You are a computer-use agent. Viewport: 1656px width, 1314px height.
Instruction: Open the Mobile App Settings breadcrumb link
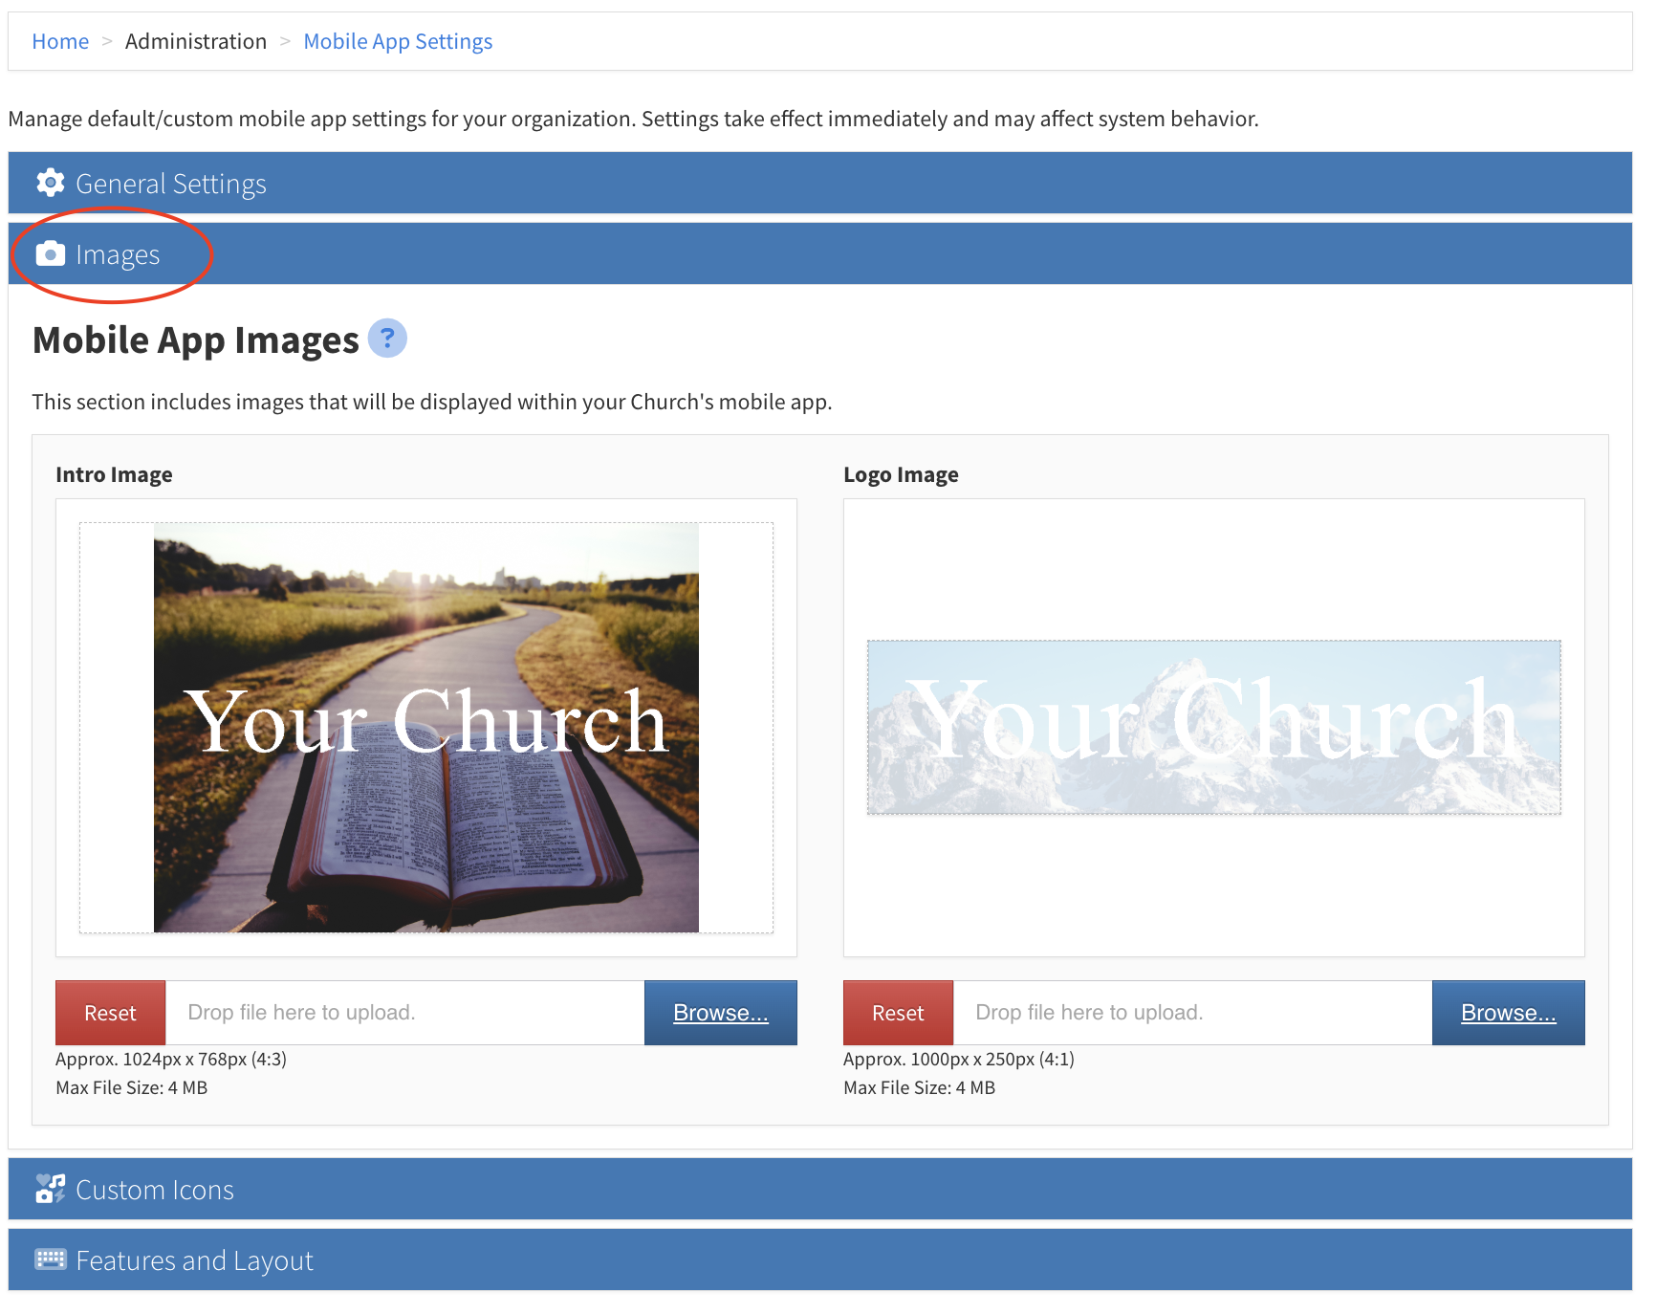coord(398,41)
